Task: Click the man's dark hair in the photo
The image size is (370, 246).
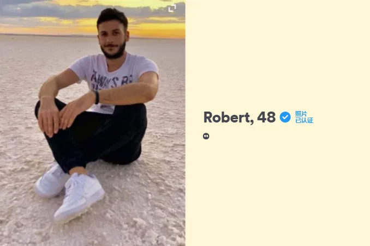Action: click(112, 16)
